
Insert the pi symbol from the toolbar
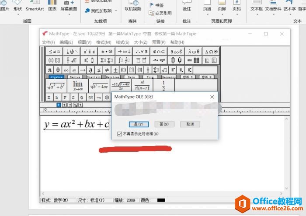[x=49, y=70]
